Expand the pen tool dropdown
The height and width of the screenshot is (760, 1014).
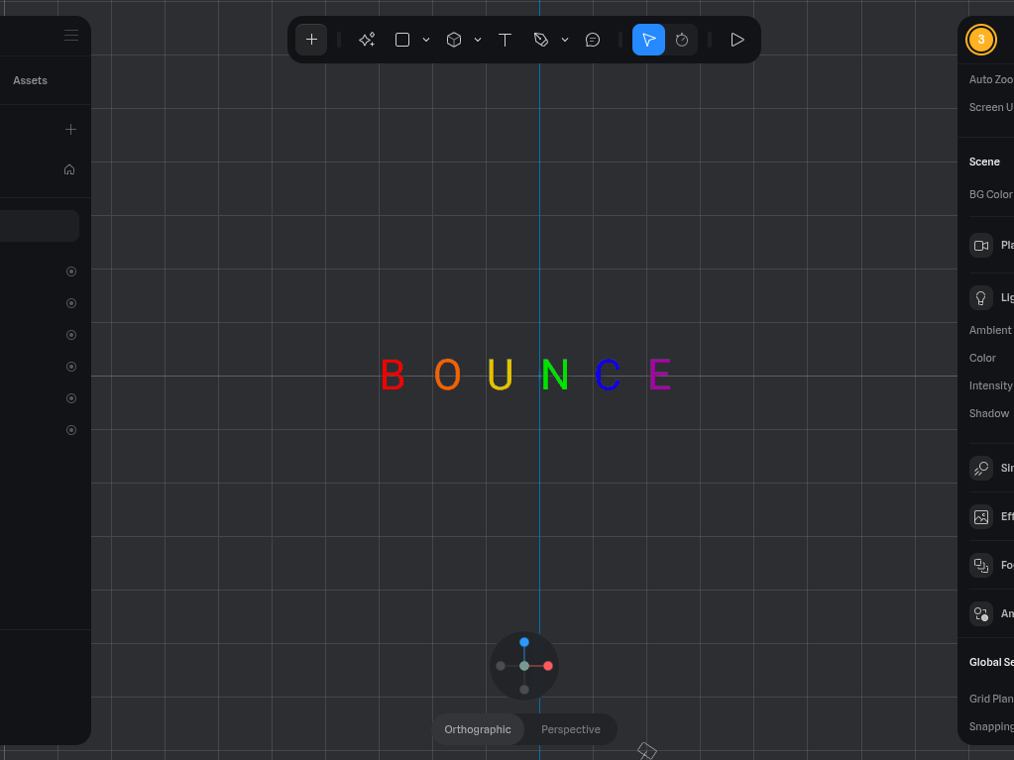565,40
